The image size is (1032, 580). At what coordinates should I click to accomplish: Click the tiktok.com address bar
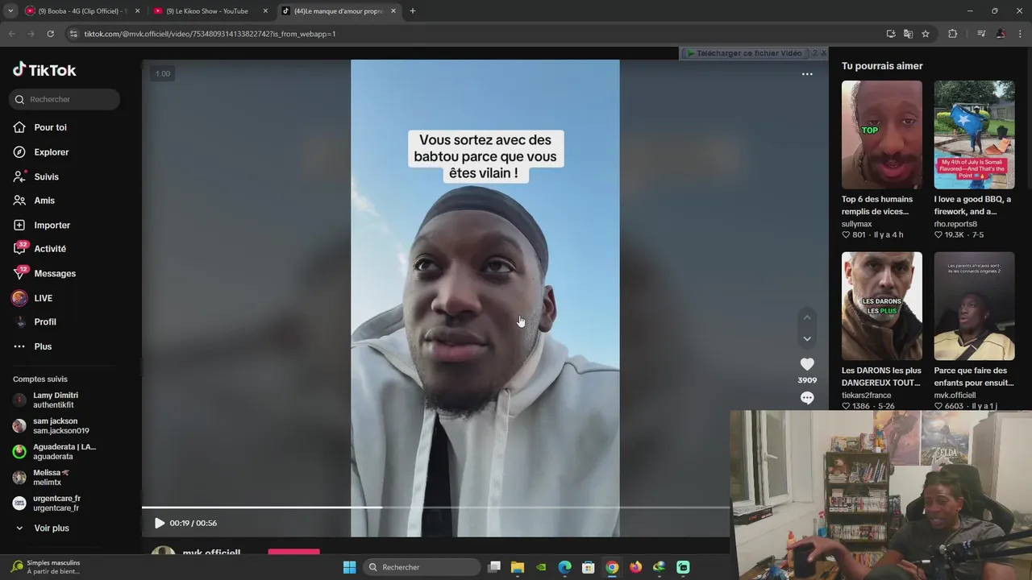476,34
